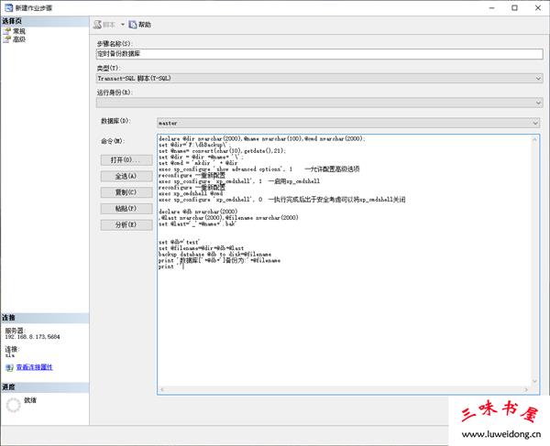Click the 脚本 script toolbar icon

coord(98,24)
